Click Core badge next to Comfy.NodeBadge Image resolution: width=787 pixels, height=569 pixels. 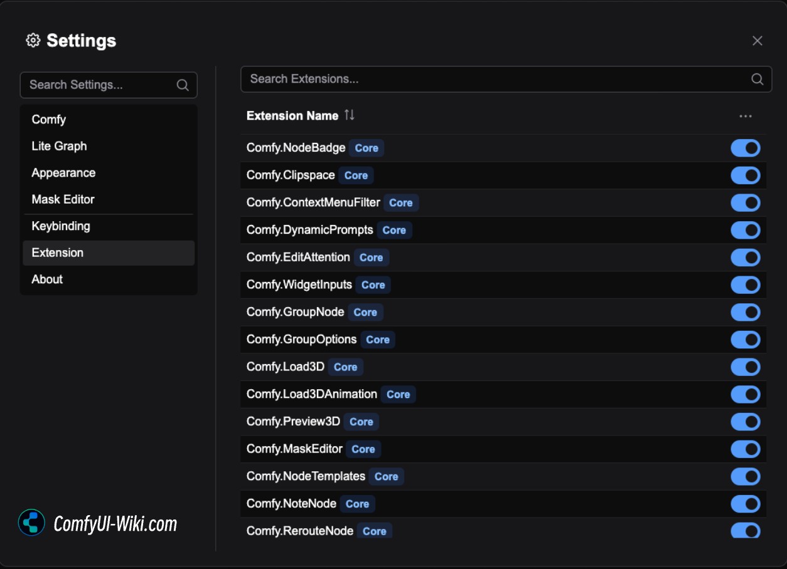[x=367, y=149]
